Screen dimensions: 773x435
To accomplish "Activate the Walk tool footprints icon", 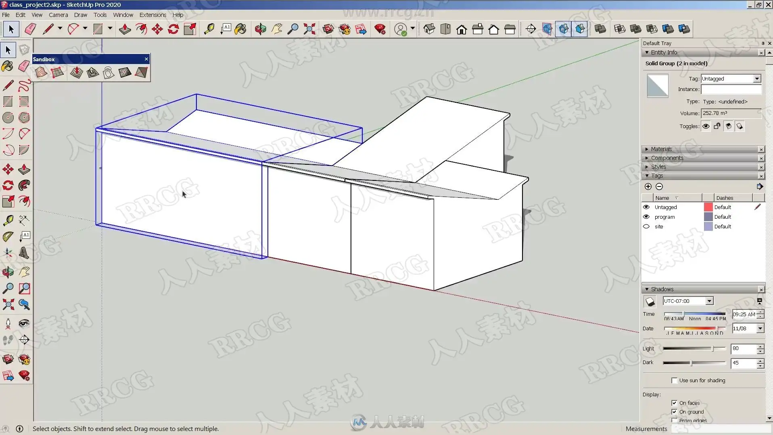I will click(x=8, y=340).
